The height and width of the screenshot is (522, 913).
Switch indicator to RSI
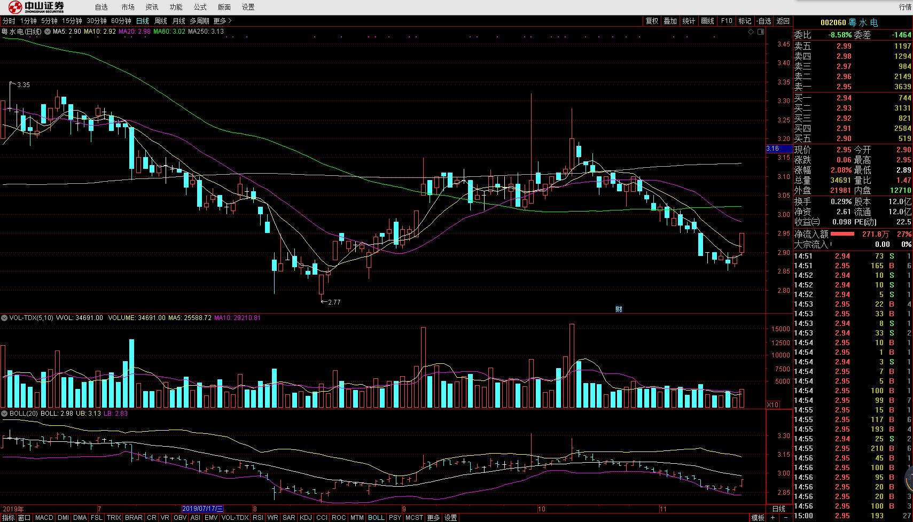258,518
